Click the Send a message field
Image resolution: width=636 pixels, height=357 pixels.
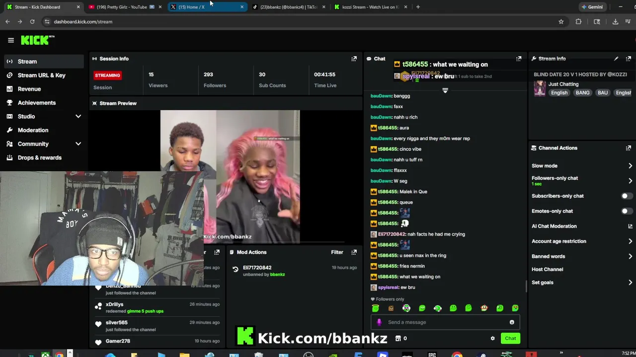[445, 322]
